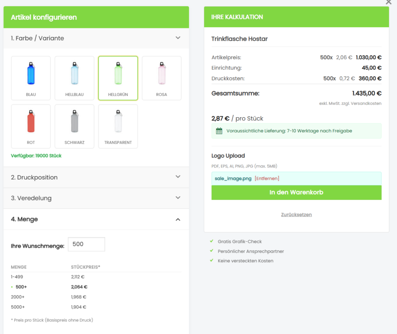Choose the Hellblau bottle variant

pos(74,78)
